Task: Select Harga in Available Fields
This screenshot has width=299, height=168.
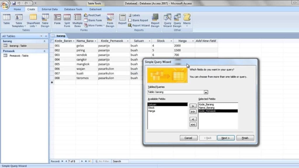Action: tap(167, 111)
